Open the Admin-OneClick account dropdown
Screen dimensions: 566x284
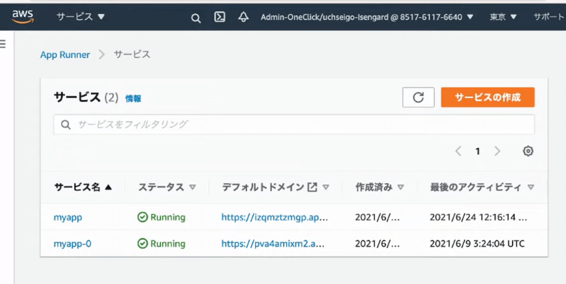click(x=367, y=17)
